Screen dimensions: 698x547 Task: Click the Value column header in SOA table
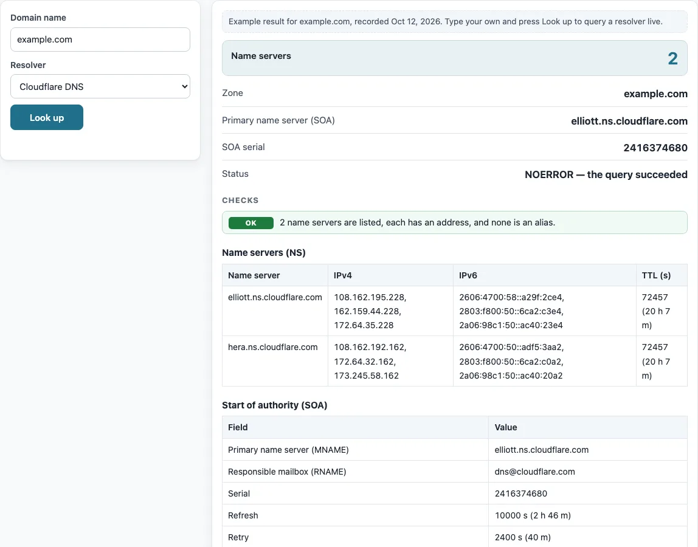tap(506, 427)
